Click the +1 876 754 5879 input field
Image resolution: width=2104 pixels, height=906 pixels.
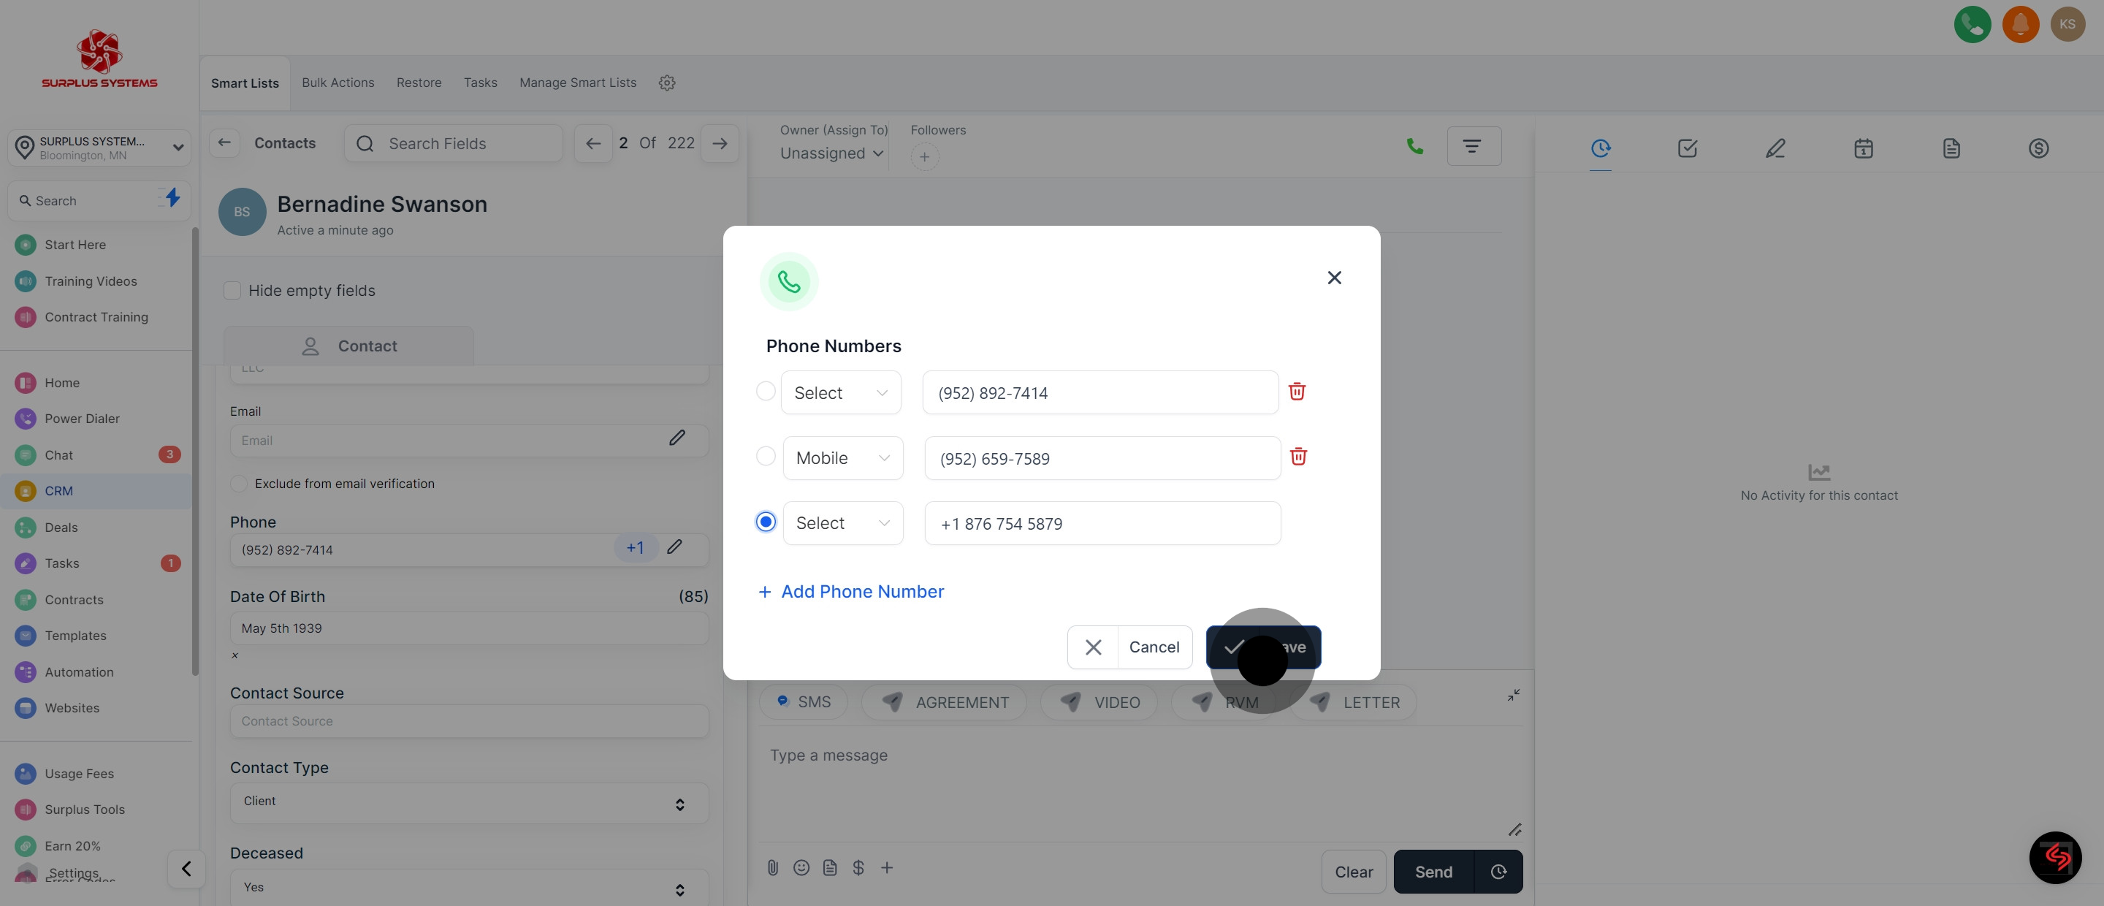(x=1102, y=524)
